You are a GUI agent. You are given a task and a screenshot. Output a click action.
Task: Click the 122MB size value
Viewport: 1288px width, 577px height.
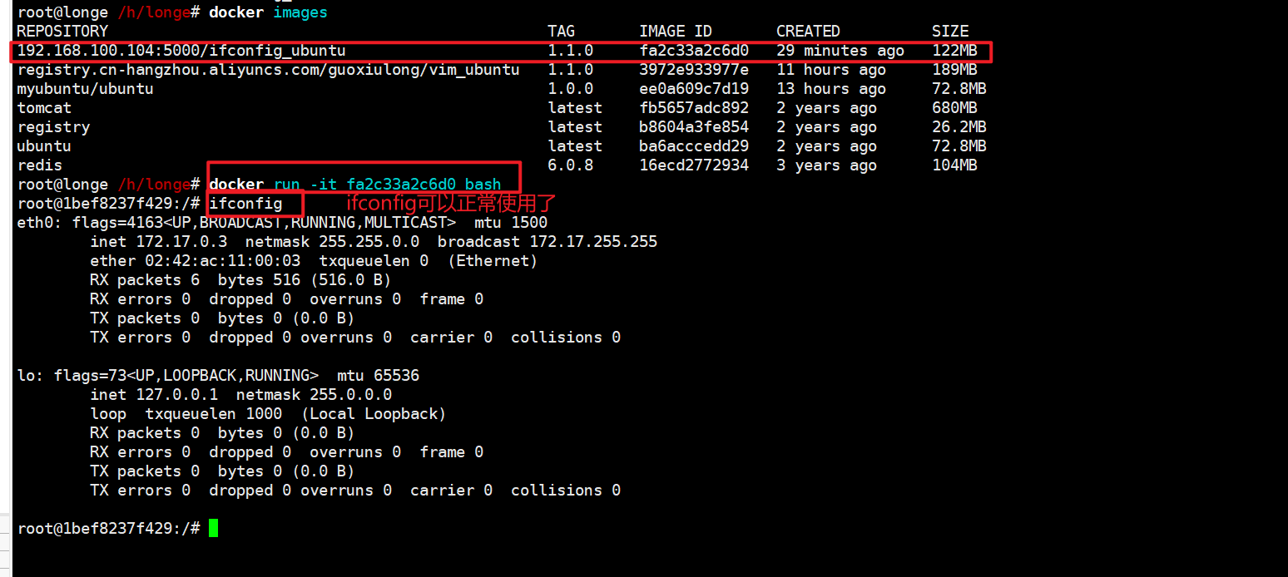[954, 51]
